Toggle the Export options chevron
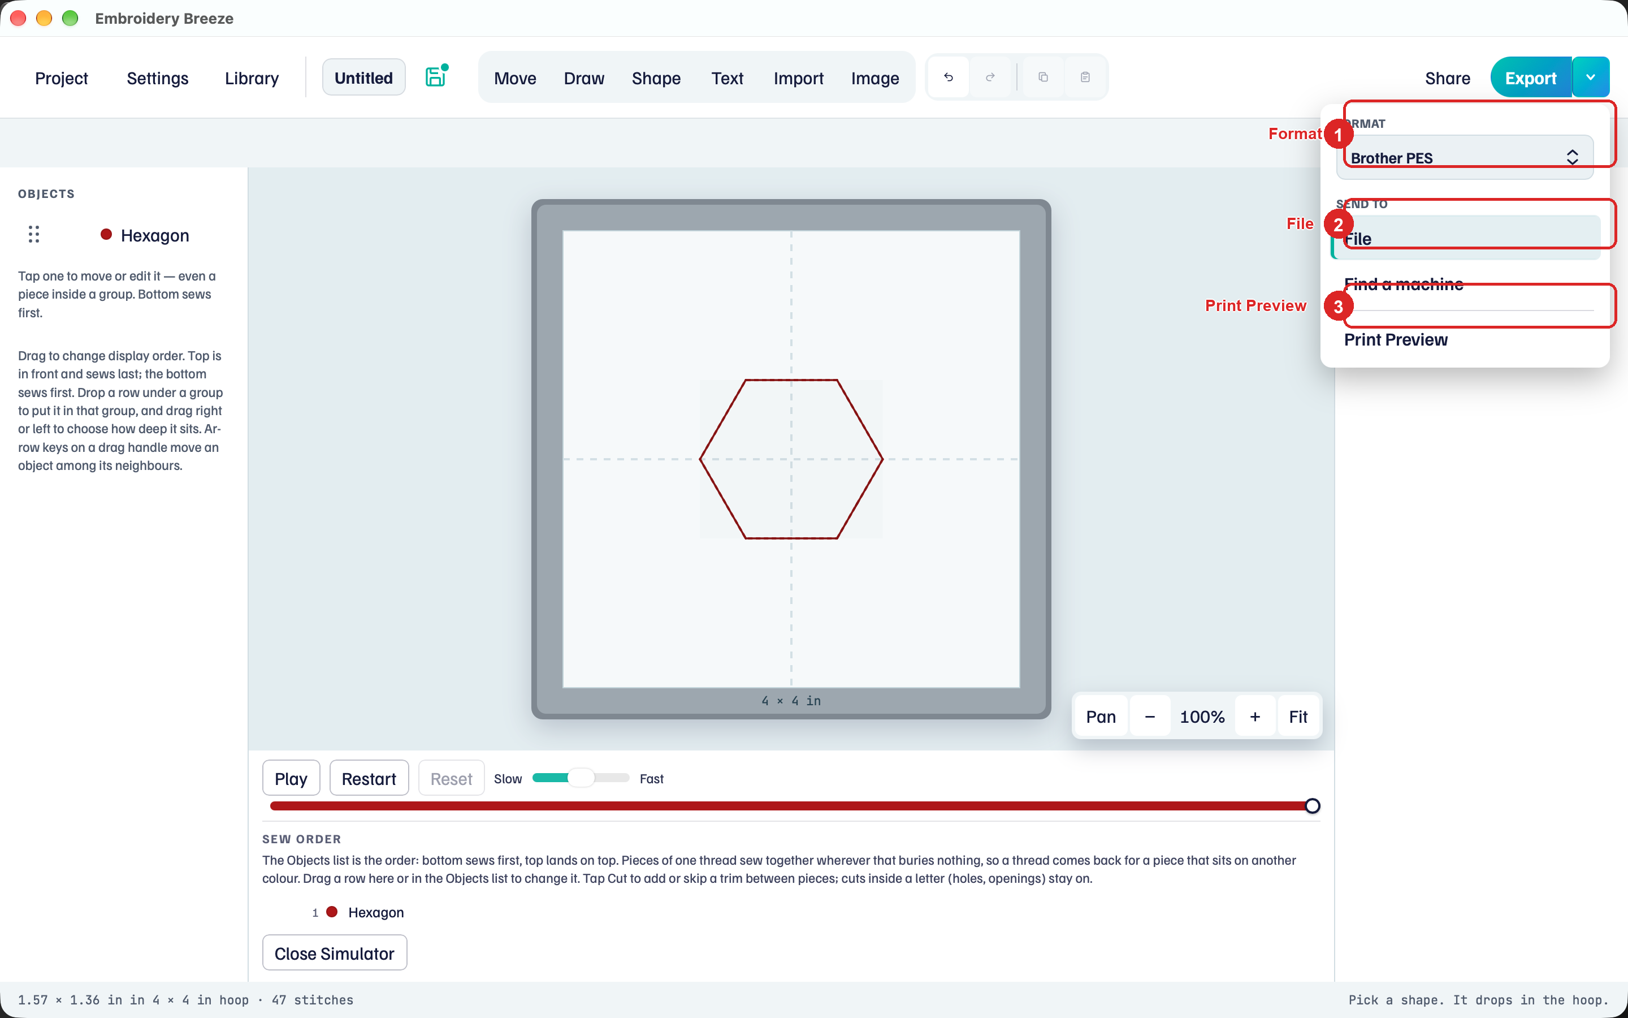The image size is (1628, 1018). click(x=1590, y=77)
